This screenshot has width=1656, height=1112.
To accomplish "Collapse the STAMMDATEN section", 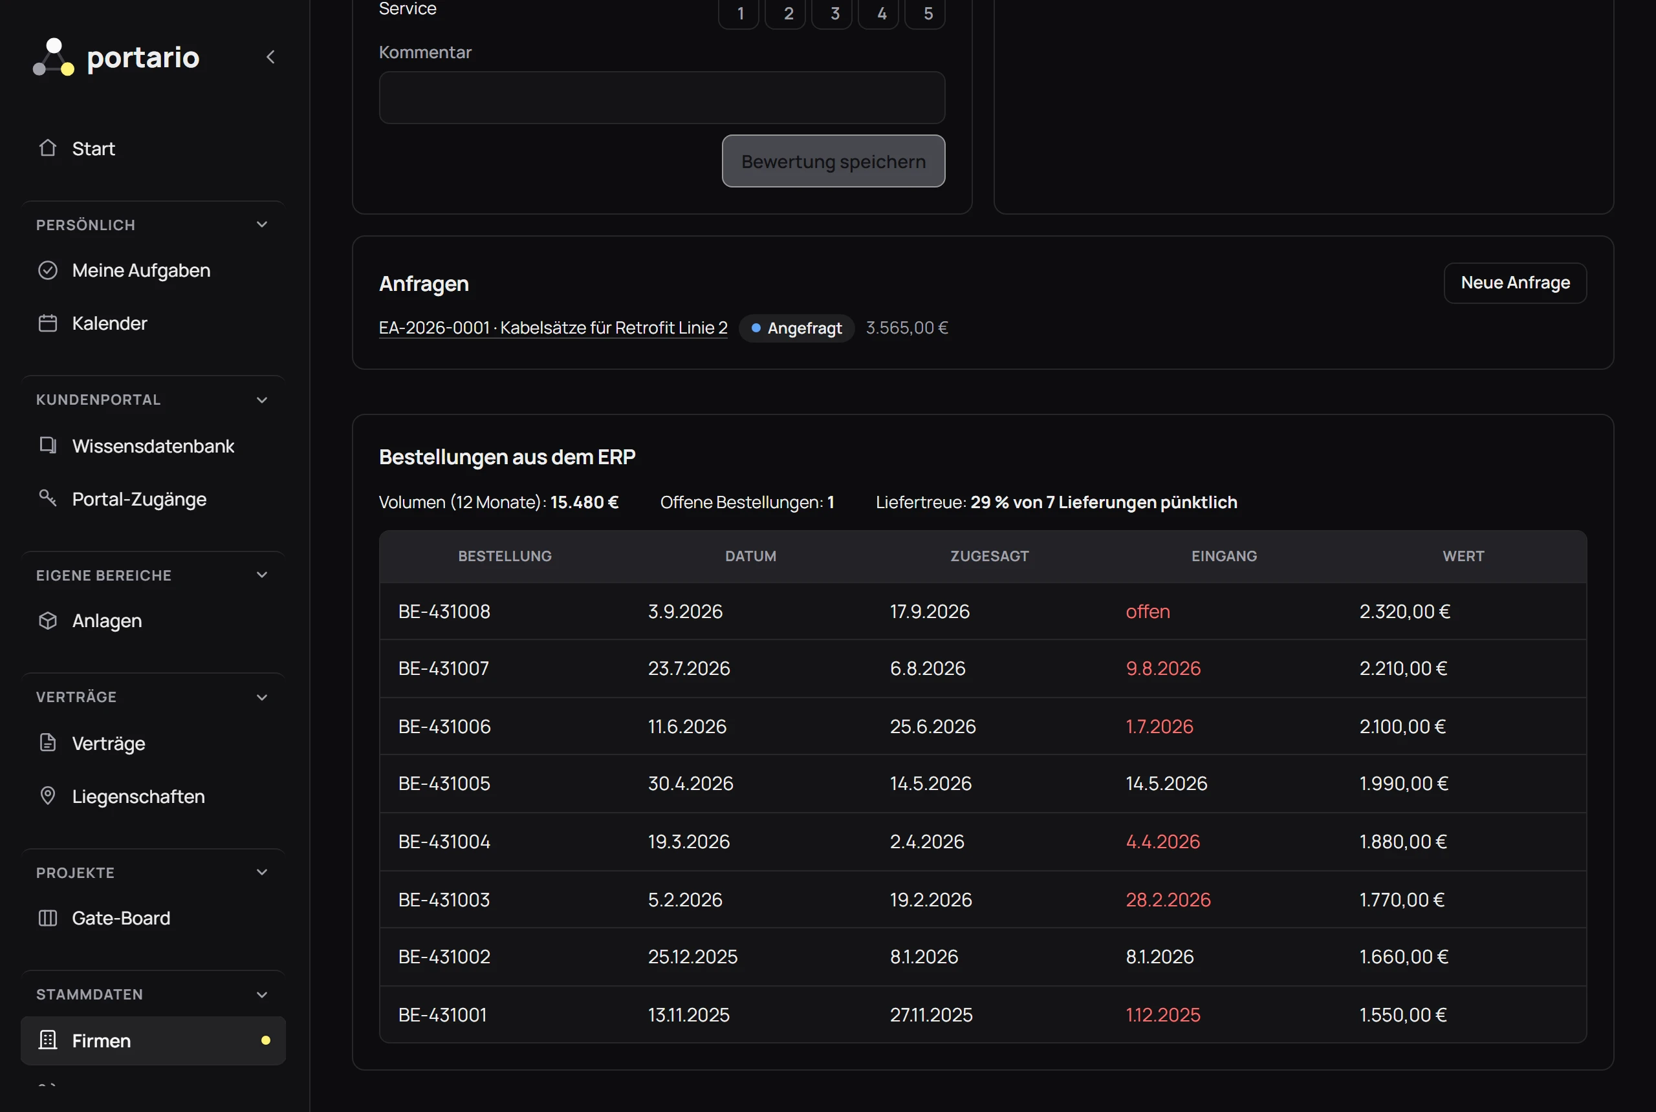I will tap(262, 995).
